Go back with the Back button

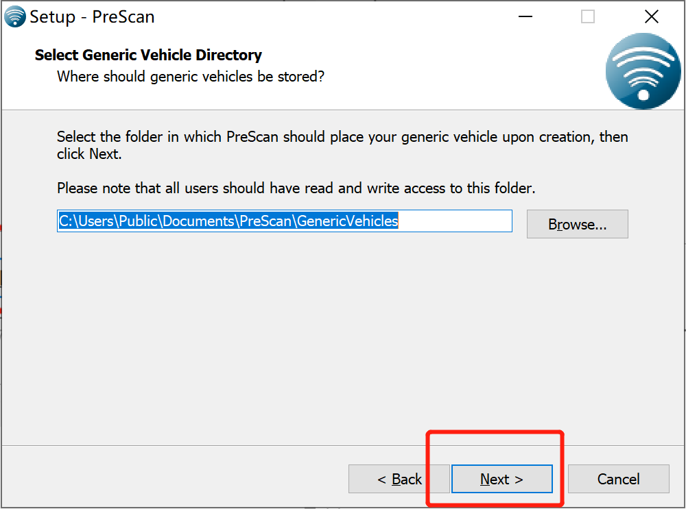pos(399,479)
